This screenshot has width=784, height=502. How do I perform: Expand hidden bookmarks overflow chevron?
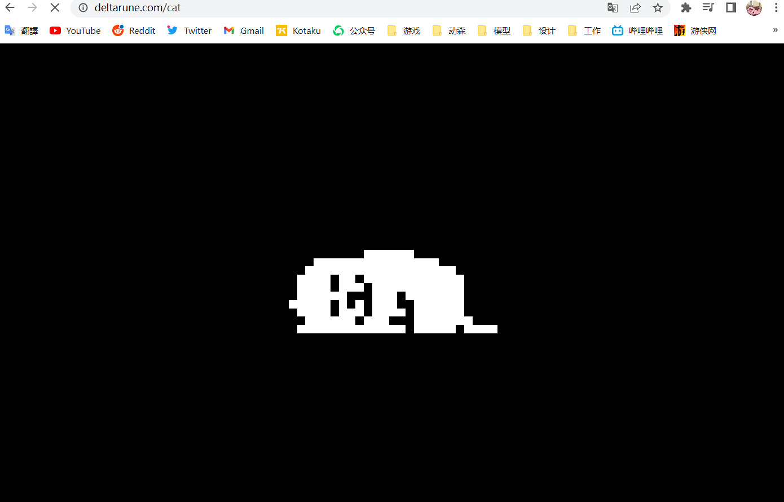(775, 30)
